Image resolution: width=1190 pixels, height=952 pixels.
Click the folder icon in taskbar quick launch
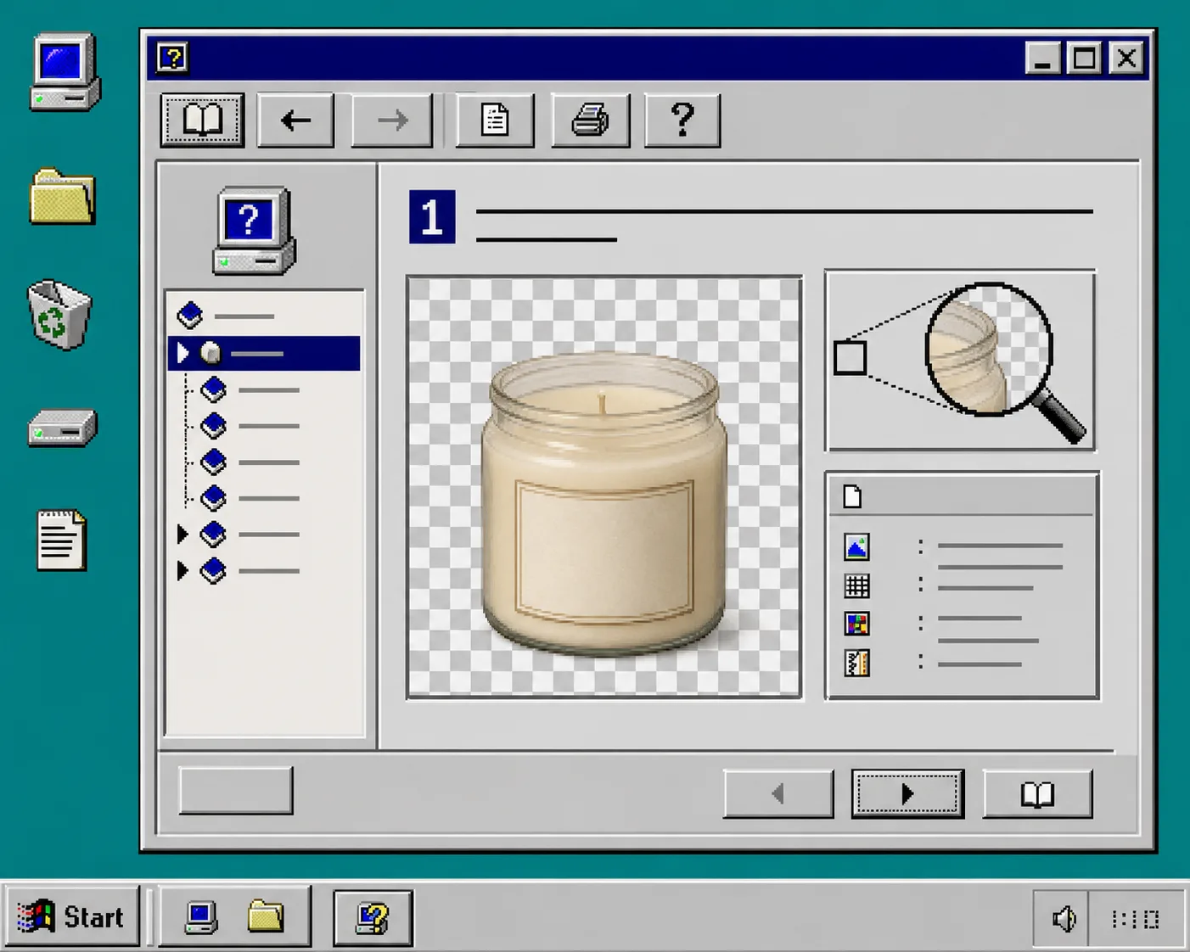266,917
